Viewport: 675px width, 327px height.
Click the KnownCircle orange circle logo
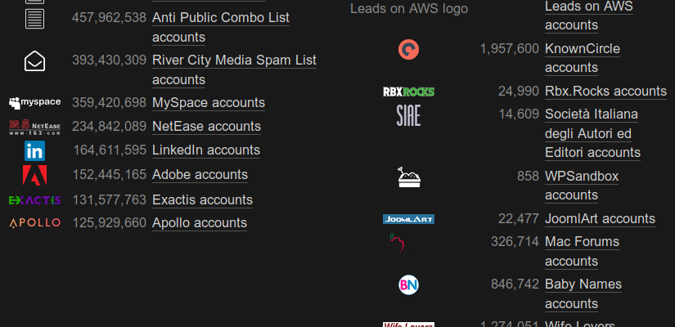point(408,50)
